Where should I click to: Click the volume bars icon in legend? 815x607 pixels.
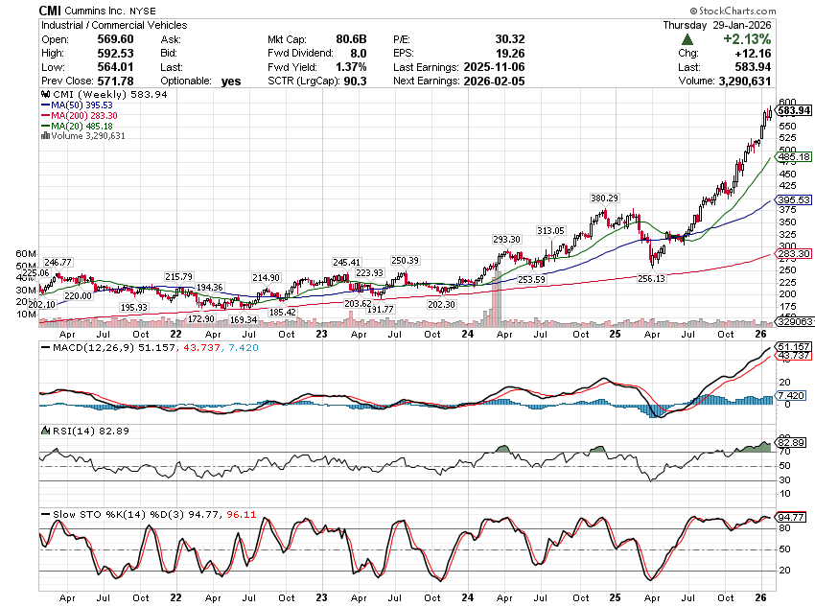click(43, 136)
